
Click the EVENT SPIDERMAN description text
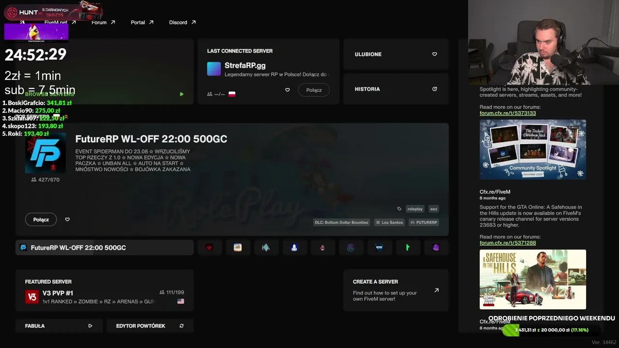(133, 160)
